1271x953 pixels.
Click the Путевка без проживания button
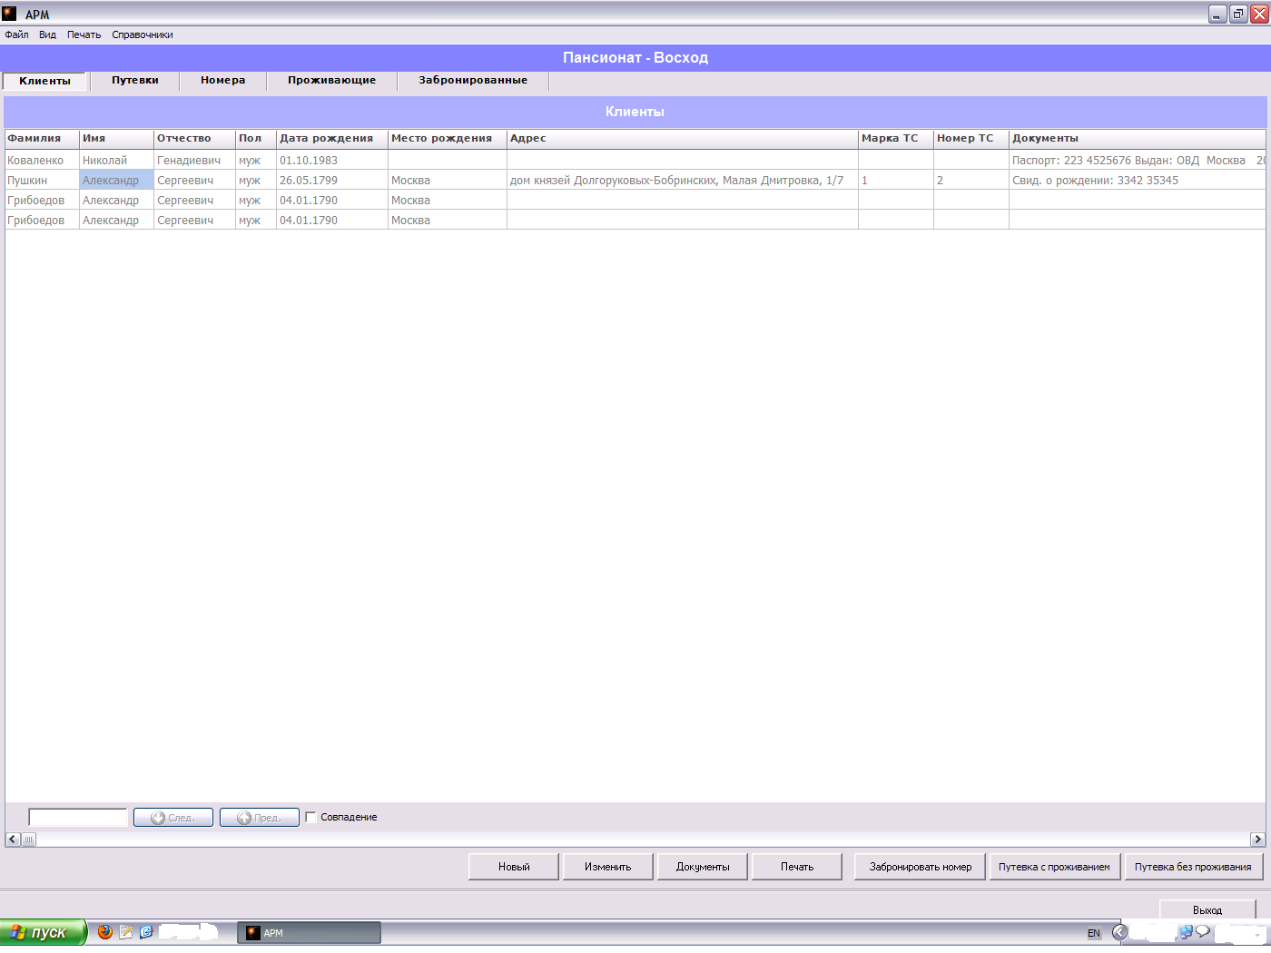(1193, 867)
